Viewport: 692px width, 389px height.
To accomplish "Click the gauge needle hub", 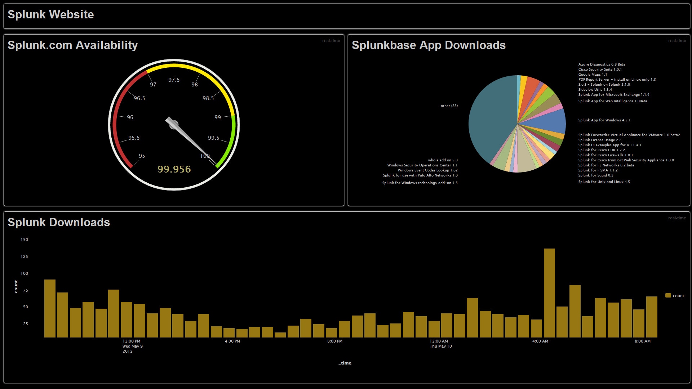I will 174,125.
